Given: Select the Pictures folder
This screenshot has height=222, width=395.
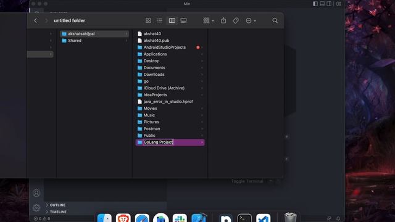Looking at the screenshot, I should pyautogui.click(x=170, y=122).
